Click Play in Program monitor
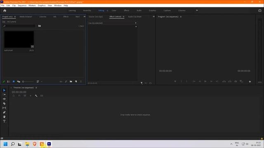 tap(205, 81)
